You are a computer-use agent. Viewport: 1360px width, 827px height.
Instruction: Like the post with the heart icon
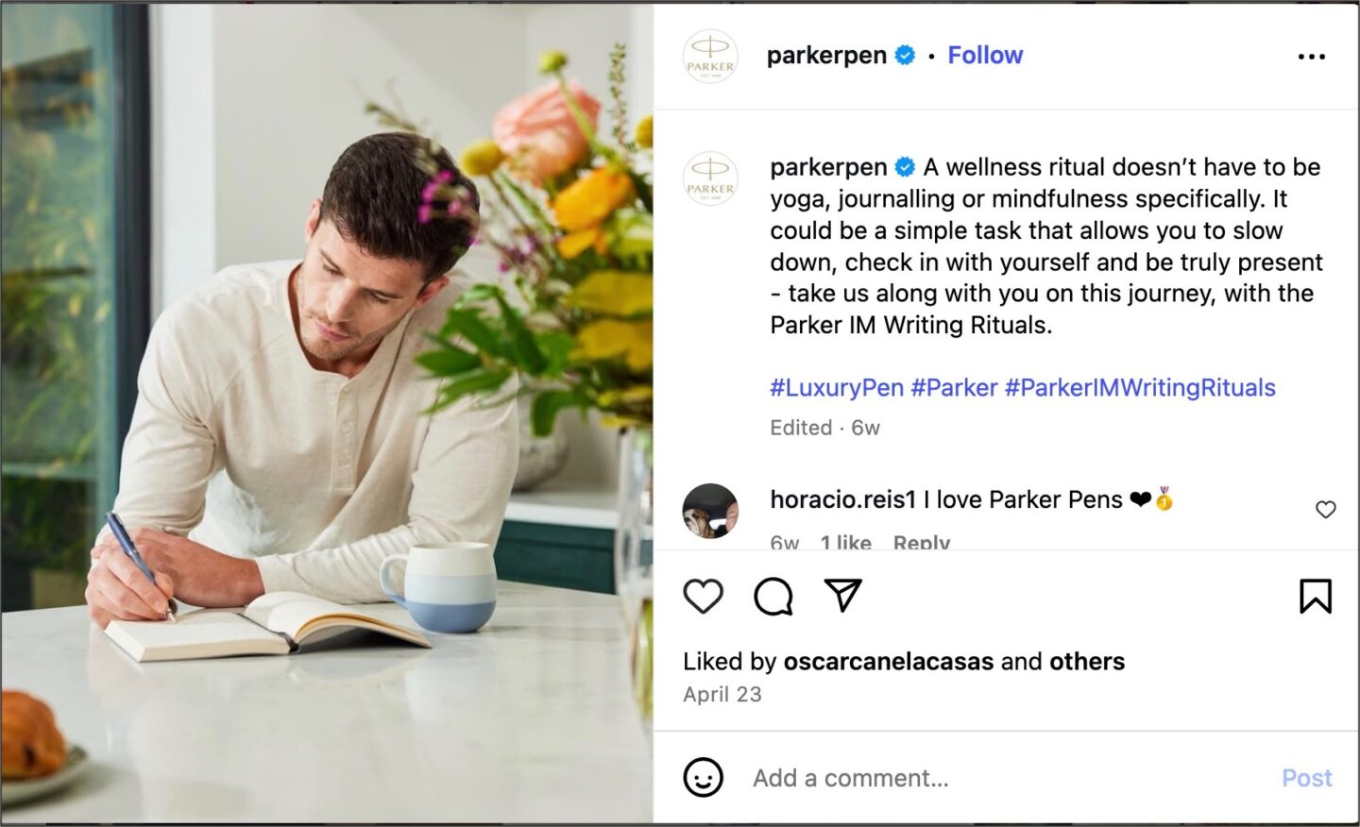point(703,596)
